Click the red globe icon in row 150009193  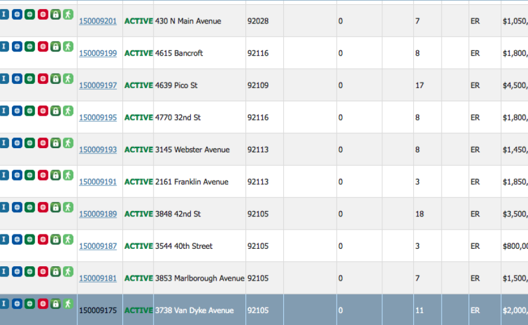[43, 143]
